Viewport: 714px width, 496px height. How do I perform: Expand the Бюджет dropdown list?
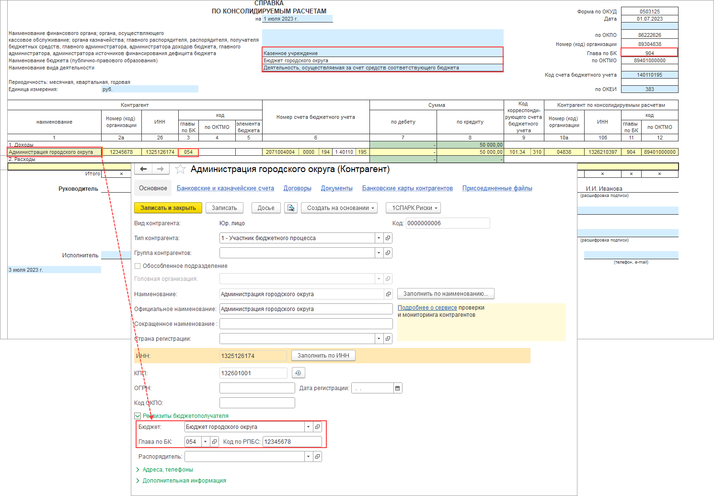click(309, 427)
